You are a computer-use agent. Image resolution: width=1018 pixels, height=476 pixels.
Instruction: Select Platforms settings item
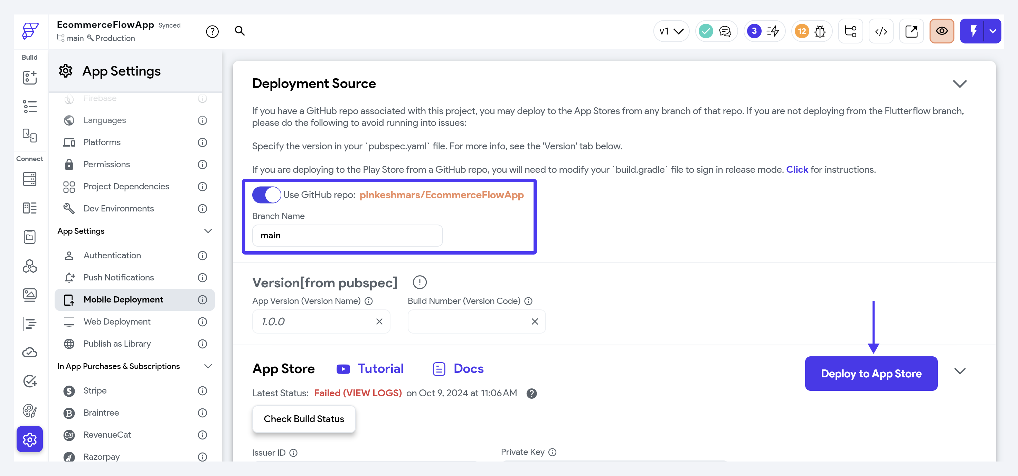pos(134,142)
